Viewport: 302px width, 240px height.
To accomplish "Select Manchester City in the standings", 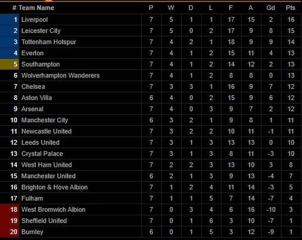I will coord(44,120).
